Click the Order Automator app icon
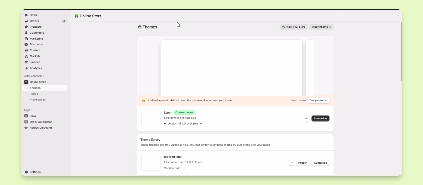The width and height of the screenshot is (423, 185). coord(26,122)
